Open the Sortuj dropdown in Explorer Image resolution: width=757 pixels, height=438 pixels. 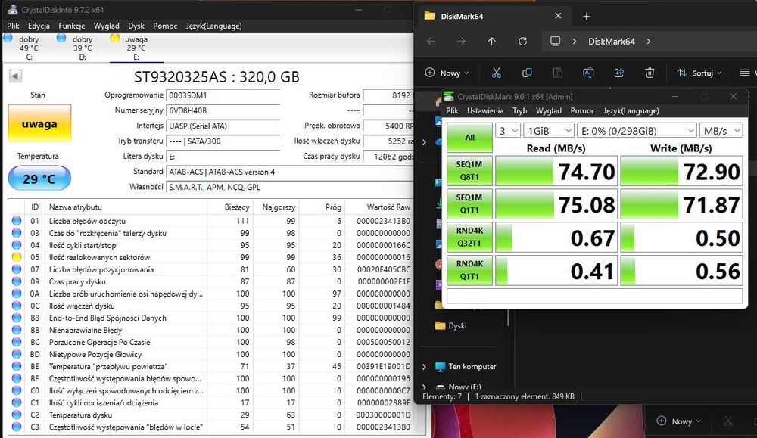(x=699, y=73)
